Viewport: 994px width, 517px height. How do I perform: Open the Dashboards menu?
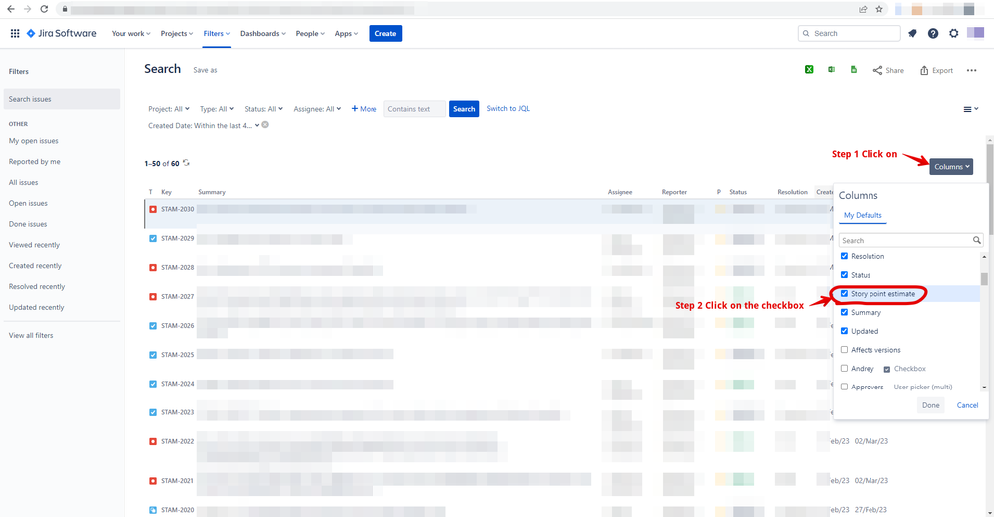point(263,33)
